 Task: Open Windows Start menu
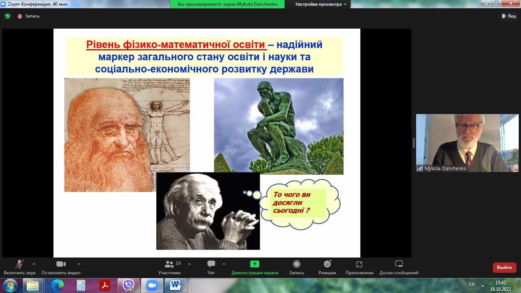10,285
